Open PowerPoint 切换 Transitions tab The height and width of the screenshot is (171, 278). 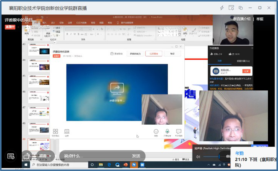coord(61,23)
